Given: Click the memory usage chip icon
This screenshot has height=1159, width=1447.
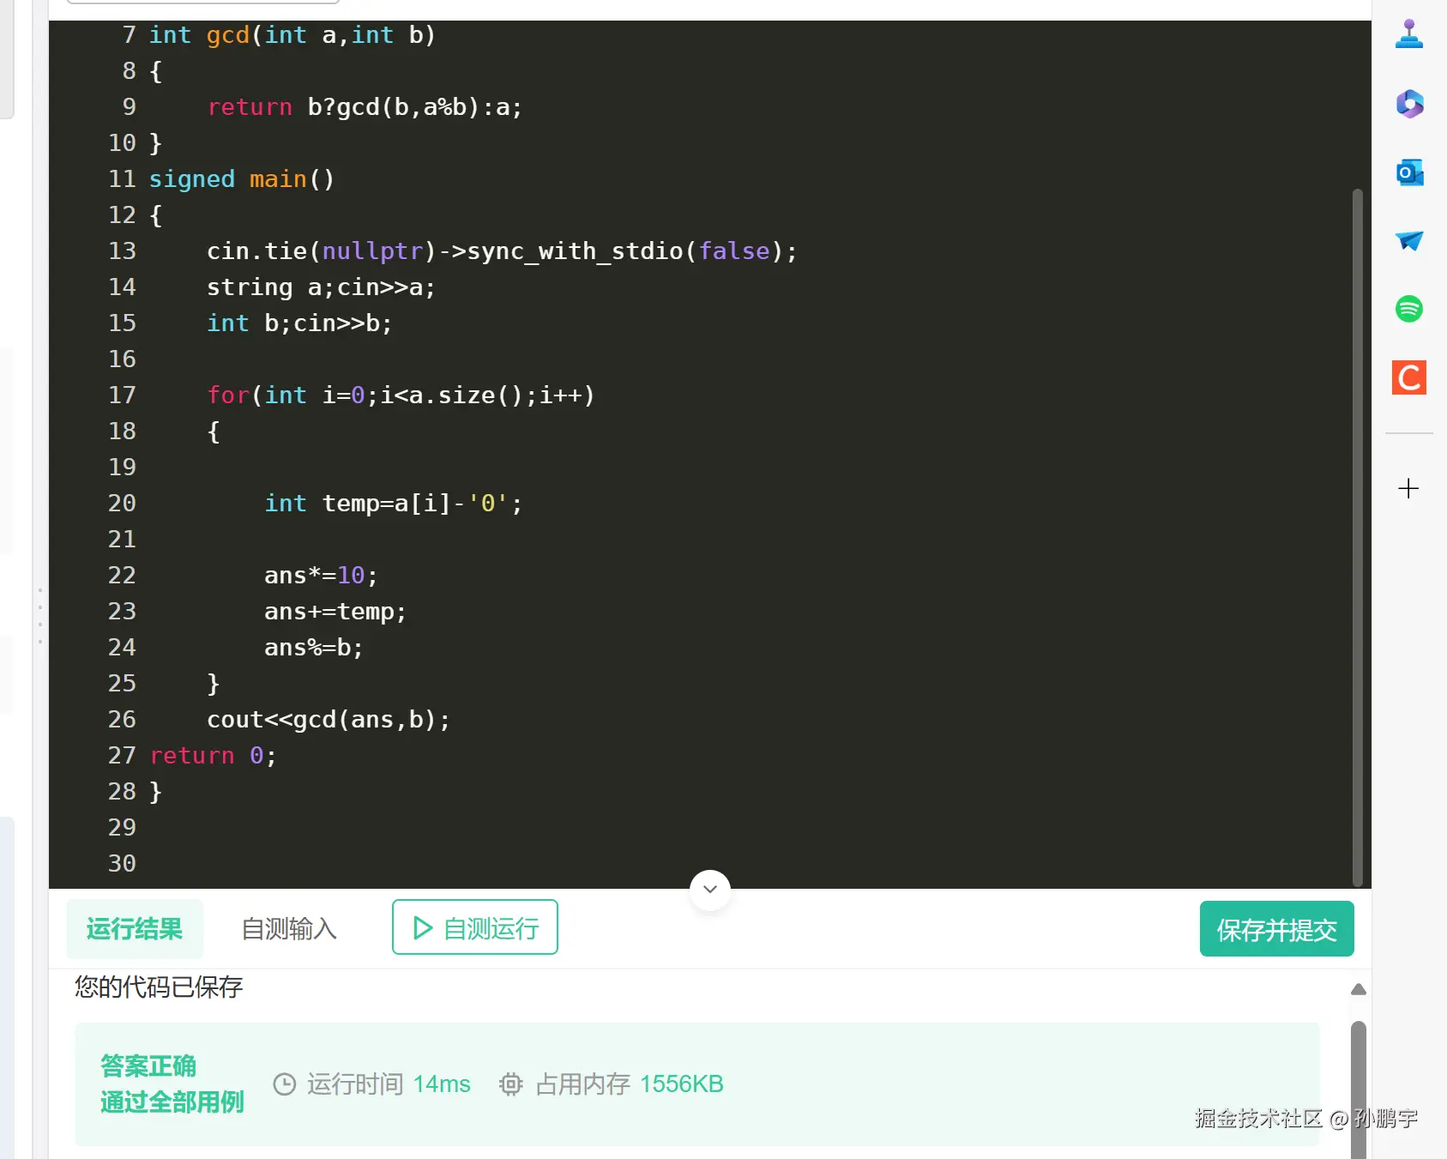Looking at the screenshot, I should (510, 1084).
